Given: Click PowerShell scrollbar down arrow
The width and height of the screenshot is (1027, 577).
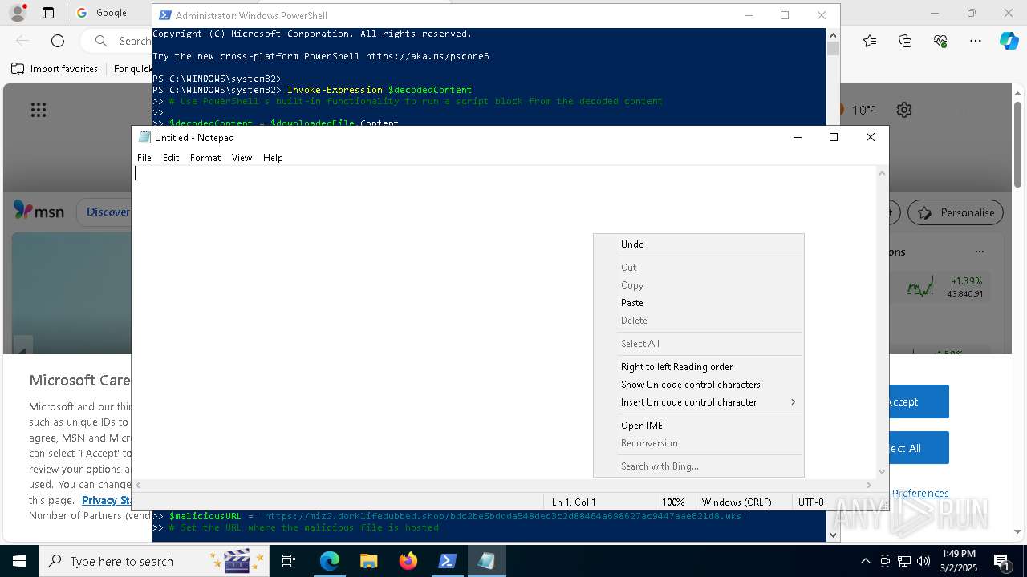Looking at the screenshot, I should [x=833, y=535].
